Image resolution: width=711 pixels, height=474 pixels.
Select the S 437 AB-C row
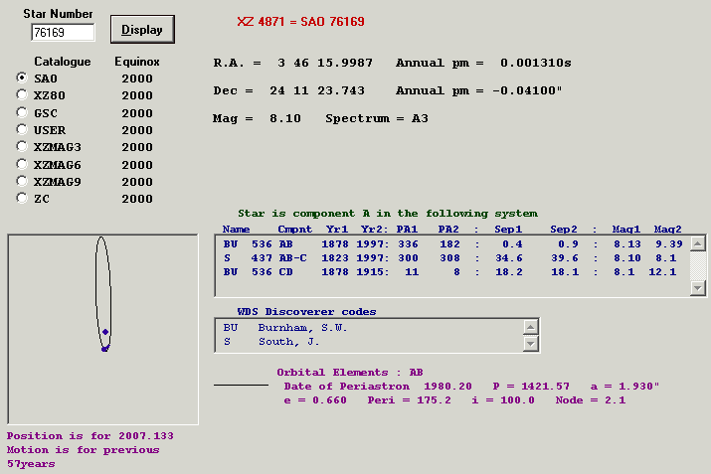click(x=452, y=258)
